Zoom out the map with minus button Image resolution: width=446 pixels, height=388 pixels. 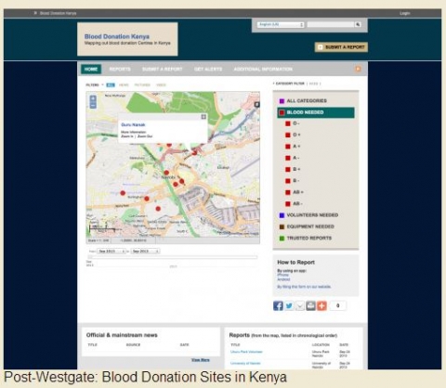tap(93, 106)
